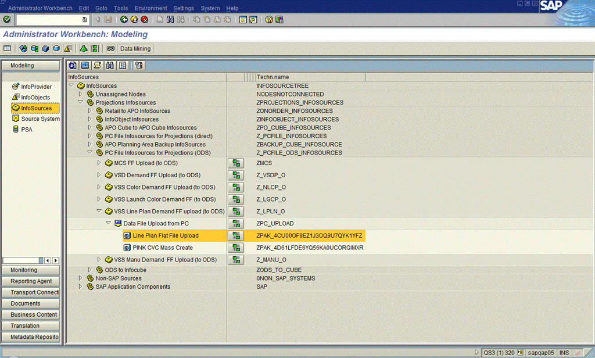Open the yellow Help question-mark icon
This screenshot has width=595, height=358.
[x=269, y=19]
